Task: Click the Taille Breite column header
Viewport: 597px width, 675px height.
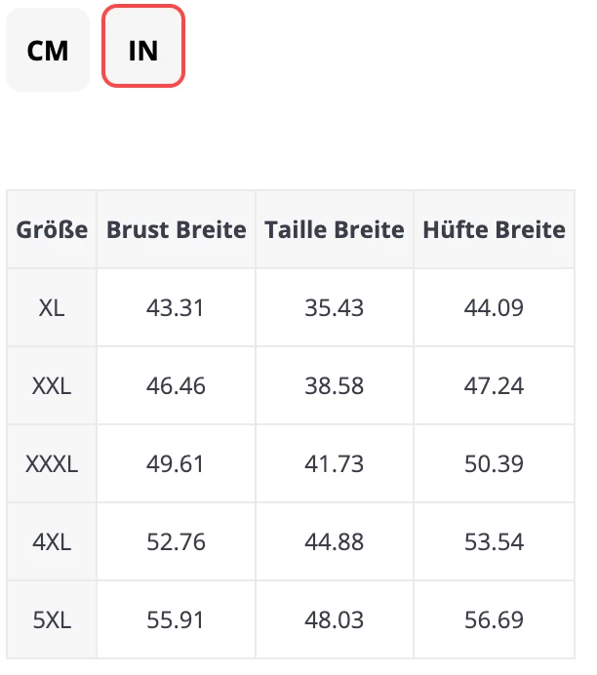Action: pos(335,230)
